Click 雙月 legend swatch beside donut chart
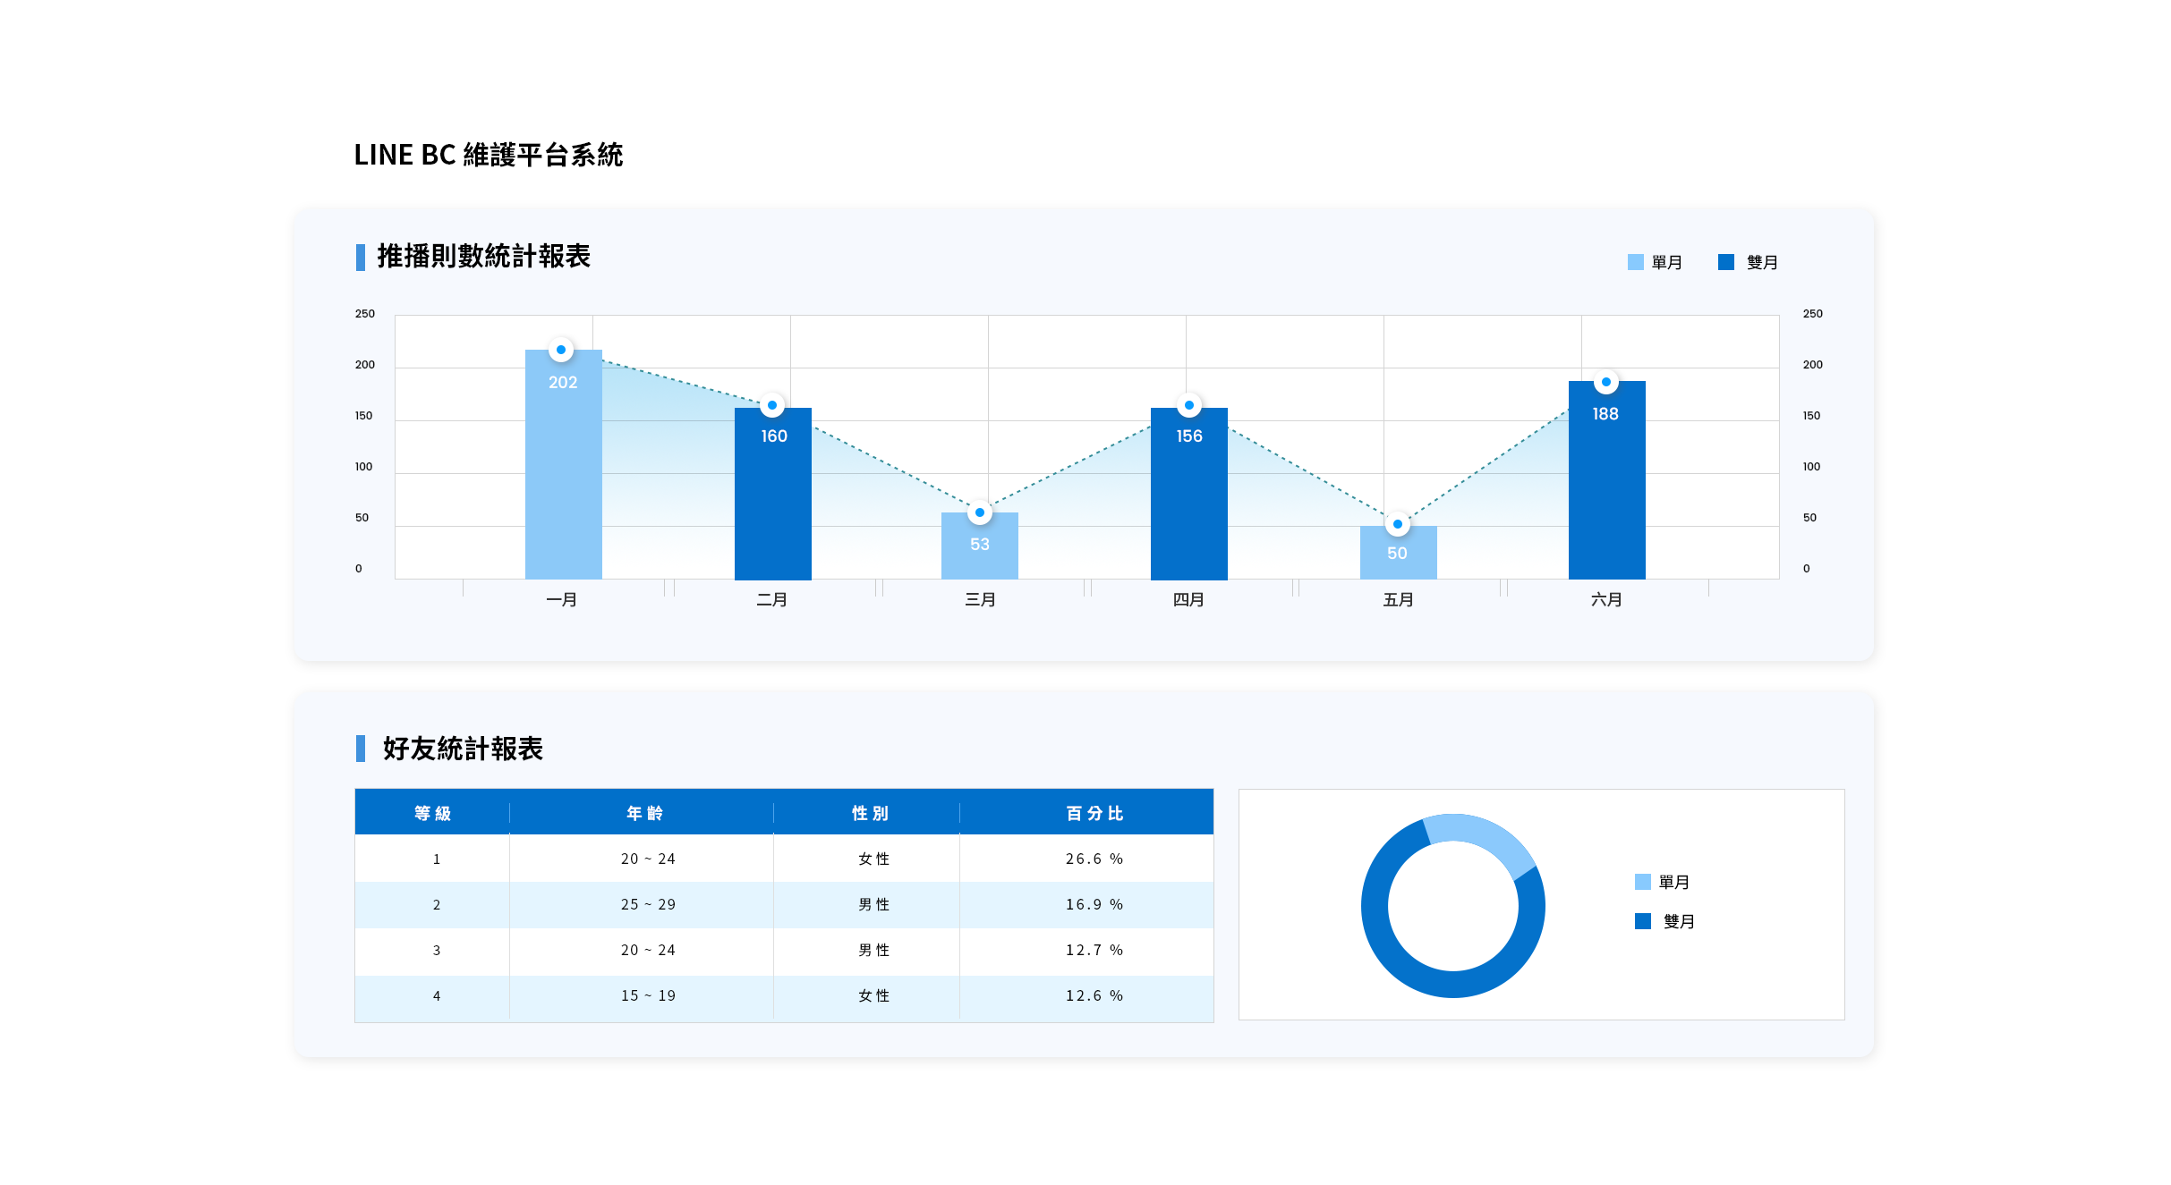 click(1643, 921)
